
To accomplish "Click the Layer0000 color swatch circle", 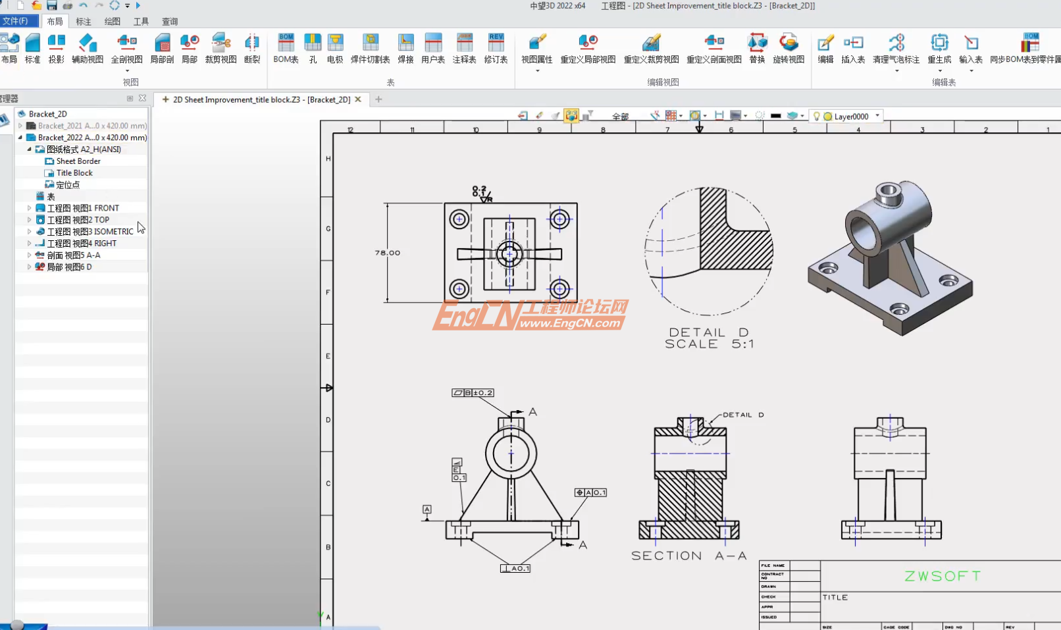I will tap(828, 115).
